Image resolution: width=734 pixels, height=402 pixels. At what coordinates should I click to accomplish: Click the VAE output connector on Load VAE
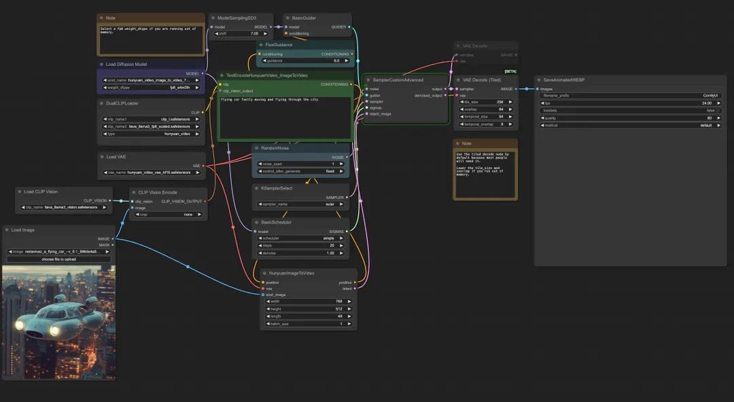point(203,165)
